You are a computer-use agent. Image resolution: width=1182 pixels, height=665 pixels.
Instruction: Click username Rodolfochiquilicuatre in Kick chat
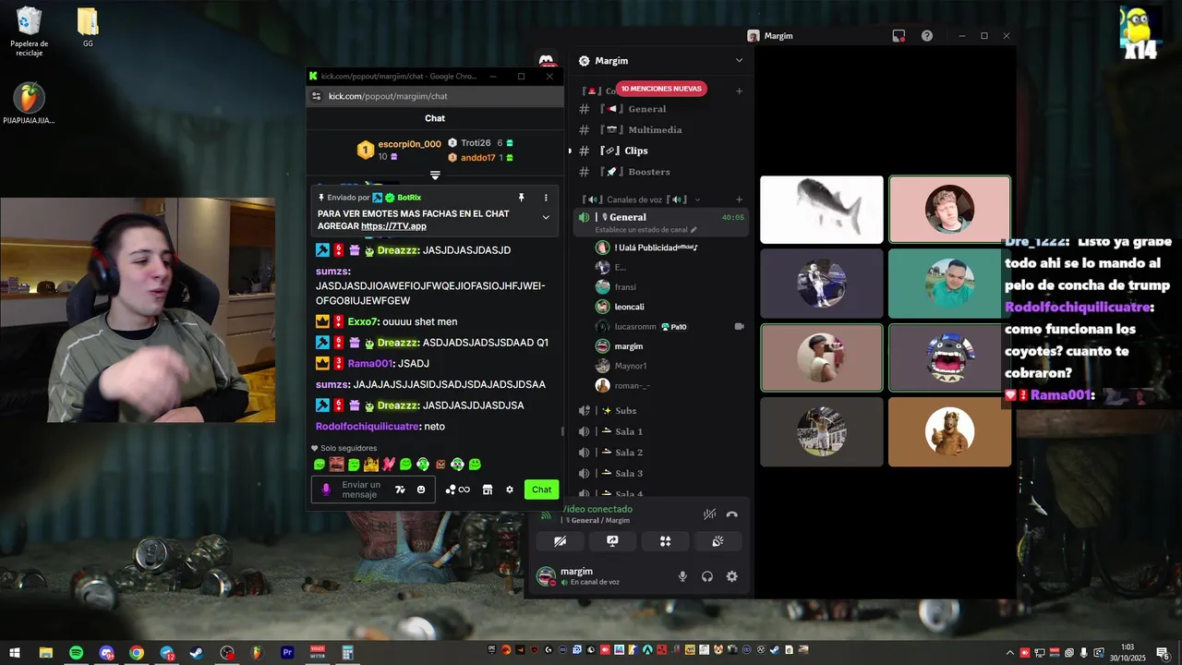click(368, 427)
